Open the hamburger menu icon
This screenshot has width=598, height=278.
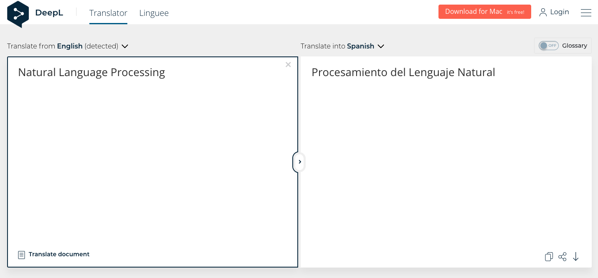[x=586, y=13]
